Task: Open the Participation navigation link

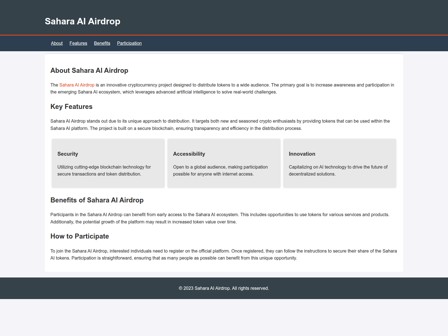Action: pyautogui.click(x=129, y=43)
